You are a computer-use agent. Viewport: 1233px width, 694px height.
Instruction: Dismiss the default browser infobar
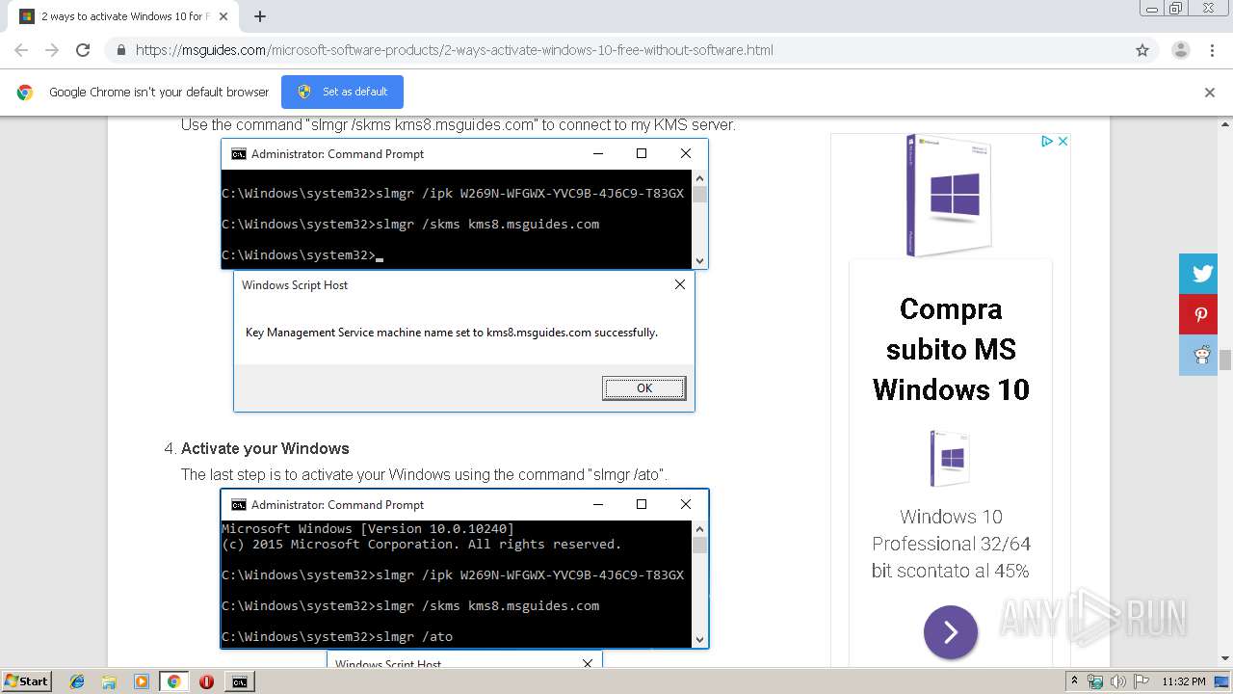tap(1210, 93)
